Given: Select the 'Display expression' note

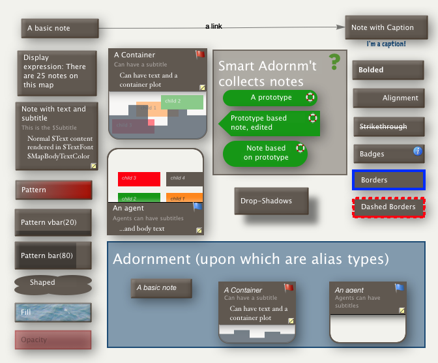Looking at the screenshot, I should coord(55,71).
